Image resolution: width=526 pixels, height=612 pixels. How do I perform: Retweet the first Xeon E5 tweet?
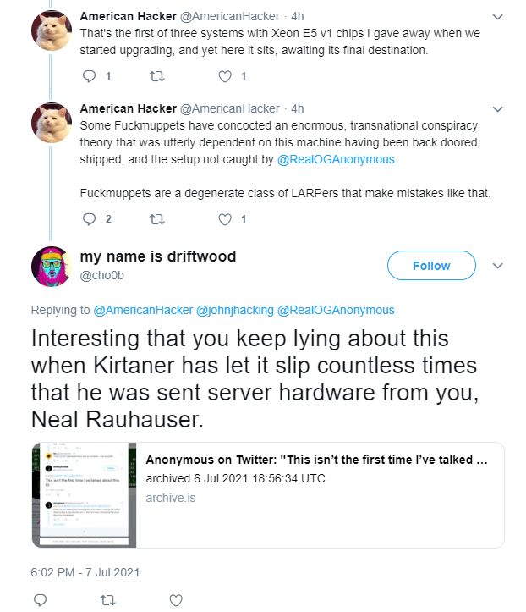(x=157, y=76)
